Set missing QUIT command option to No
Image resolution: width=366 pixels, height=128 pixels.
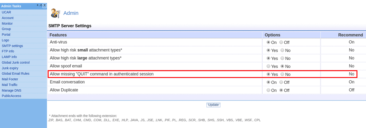pos(282,74)
